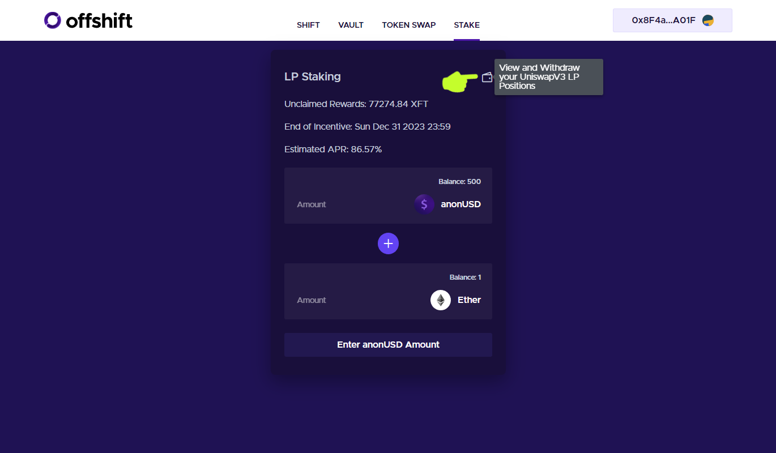Image resolution: width=776 pixels, height=453 pixels.
Task: Click the anonUSD token icon
Action: coord(424,204)
